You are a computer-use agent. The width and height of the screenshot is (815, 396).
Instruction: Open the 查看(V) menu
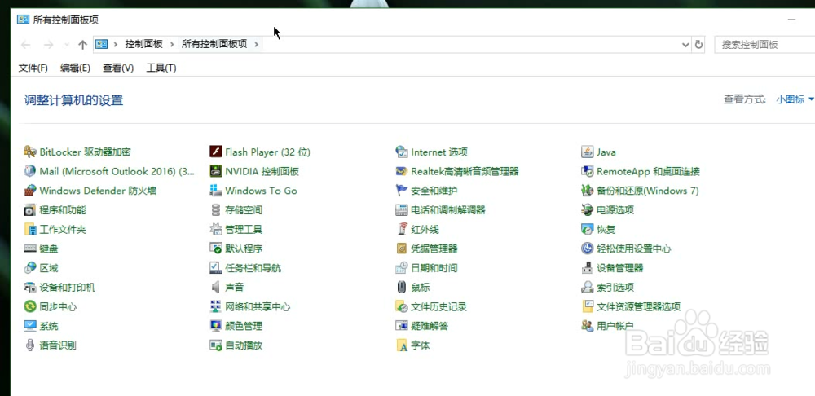[x=118, y=68]
